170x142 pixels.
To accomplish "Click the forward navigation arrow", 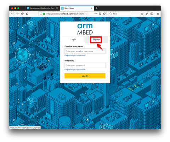I will (x=17, y=14).
